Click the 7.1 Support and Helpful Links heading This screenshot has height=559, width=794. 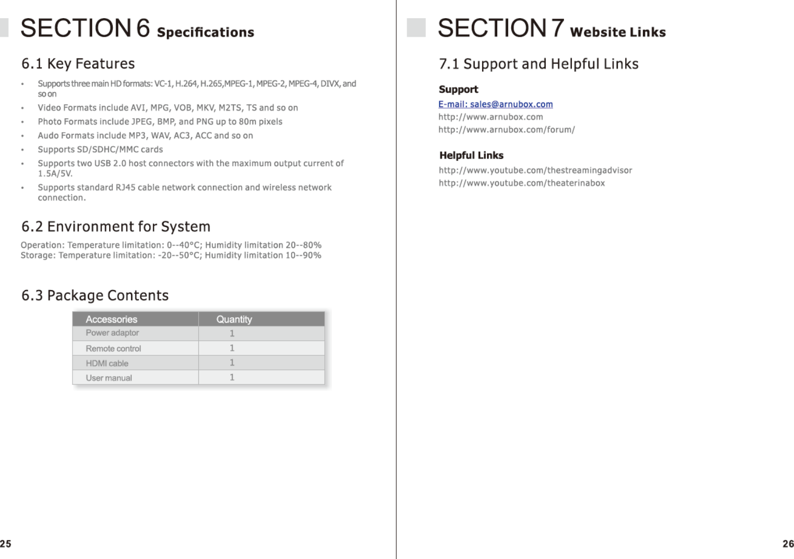point(538,64)
